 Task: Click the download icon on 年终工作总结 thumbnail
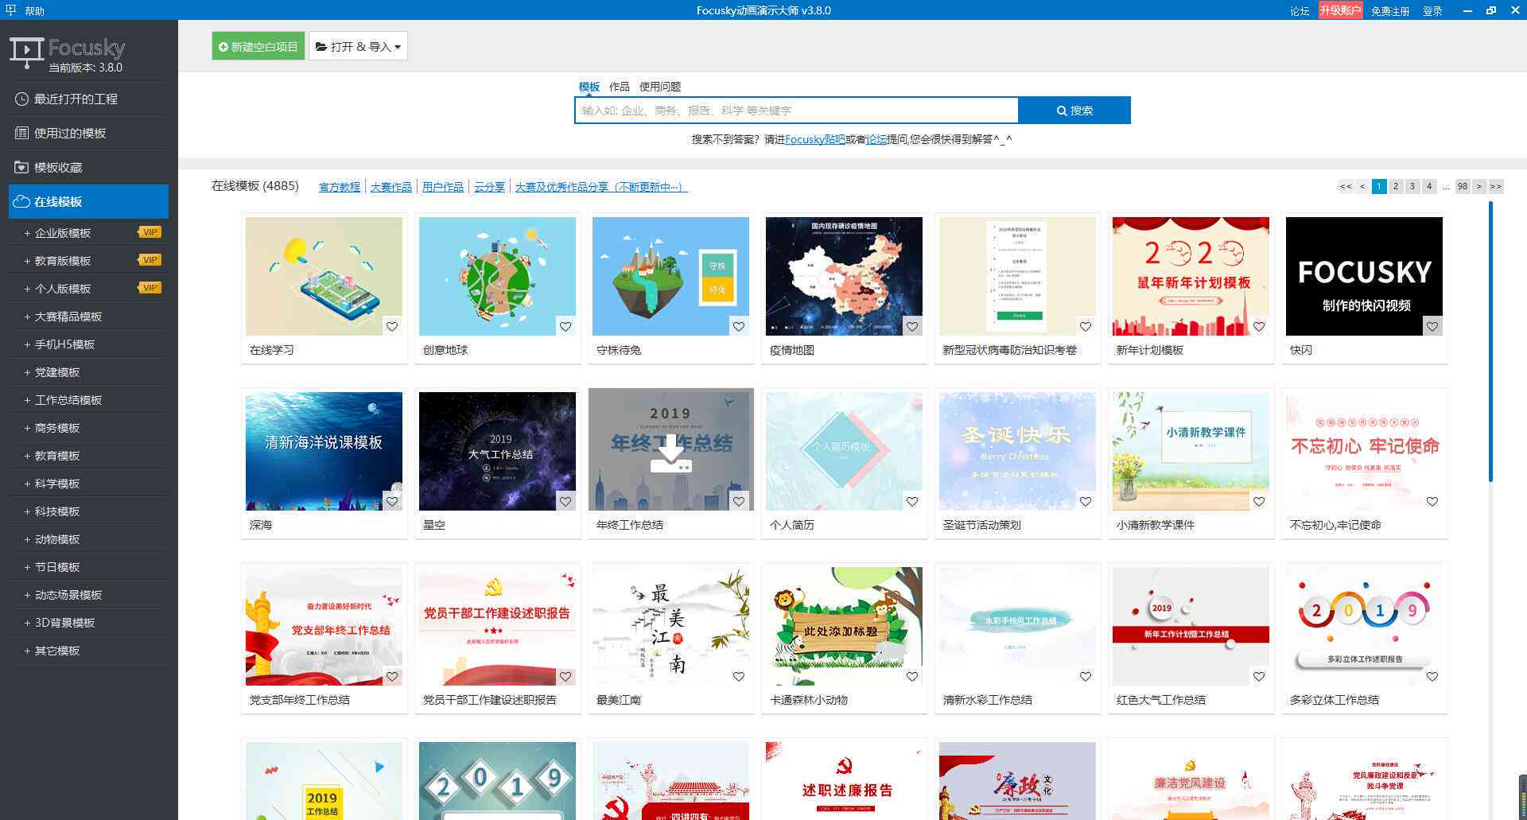click(670, 453)
